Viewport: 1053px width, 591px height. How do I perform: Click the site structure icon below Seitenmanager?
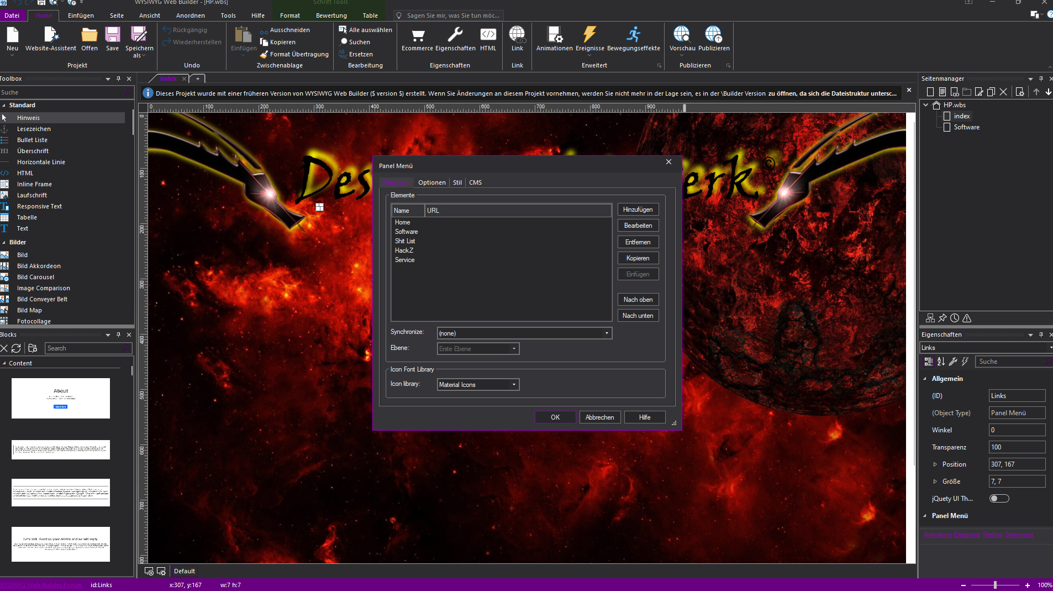click(930, 318)
